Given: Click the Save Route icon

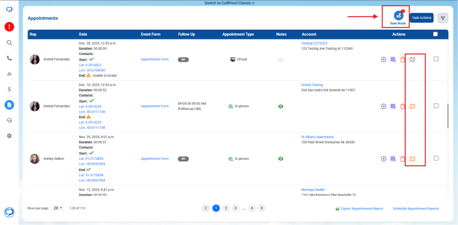Looking at the screenshot, I should point(398,15).
